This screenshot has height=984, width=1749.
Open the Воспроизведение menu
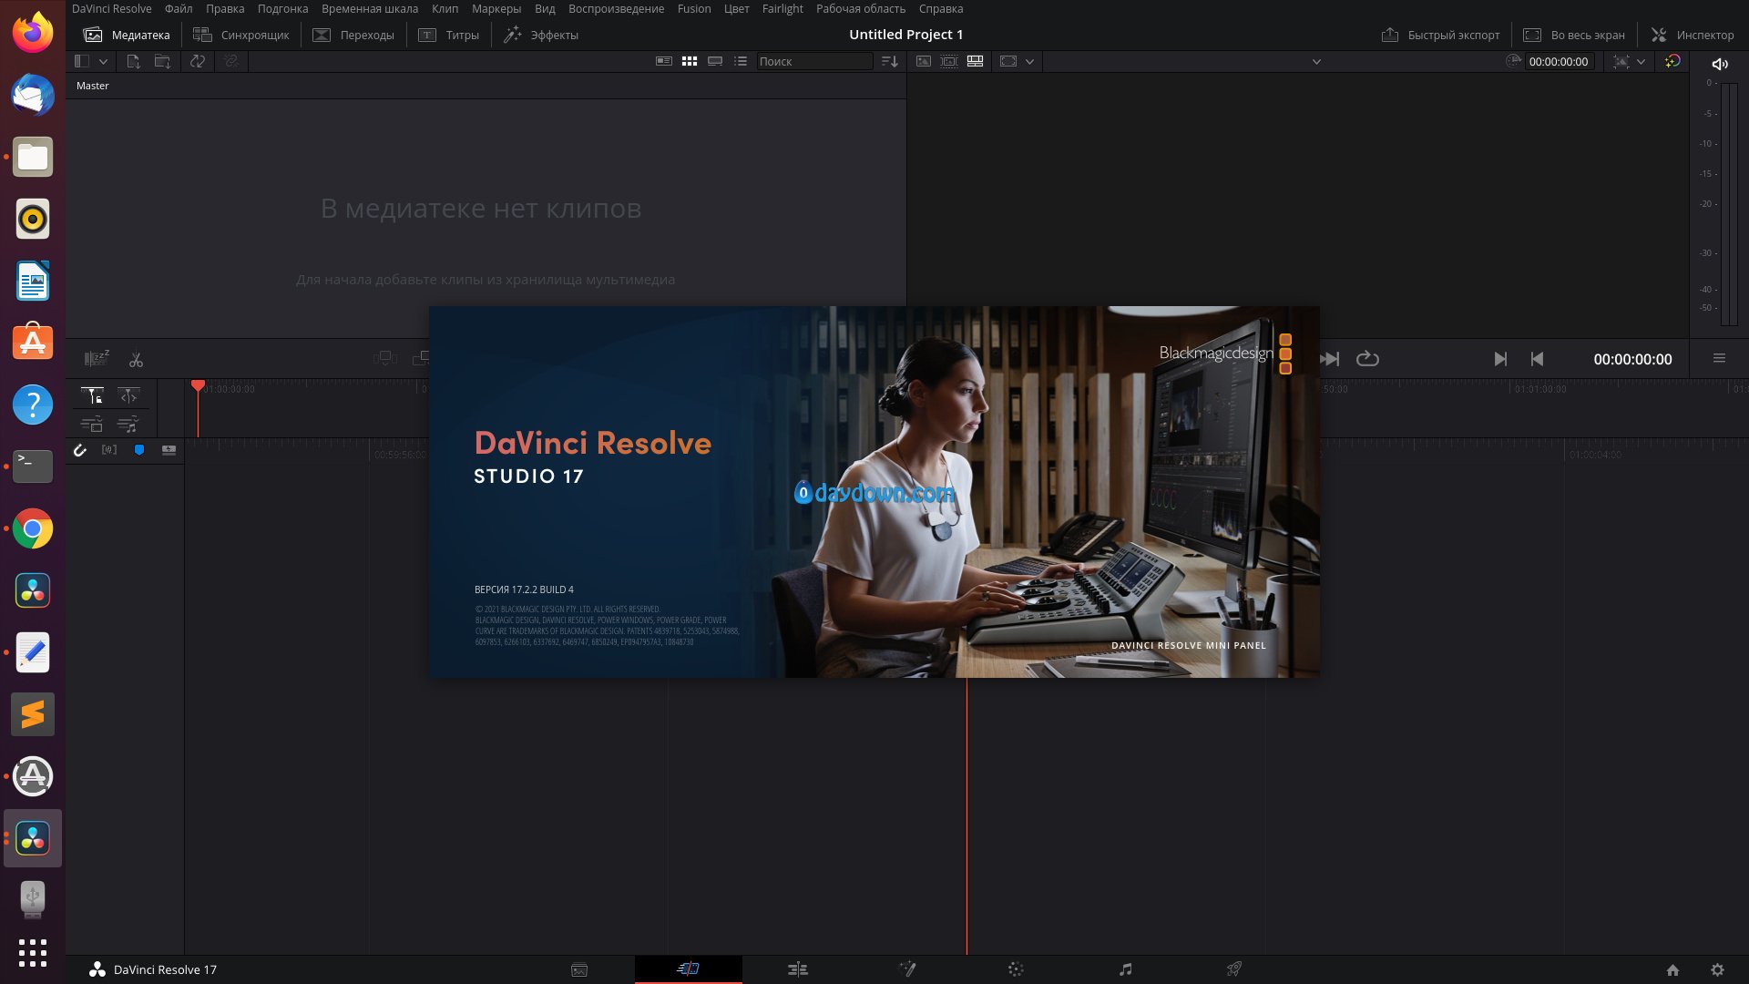click(616, 9)
